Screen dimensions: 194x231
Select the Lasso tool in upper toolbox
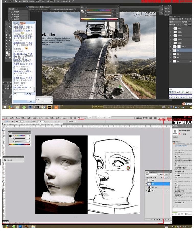pos(6,27)
